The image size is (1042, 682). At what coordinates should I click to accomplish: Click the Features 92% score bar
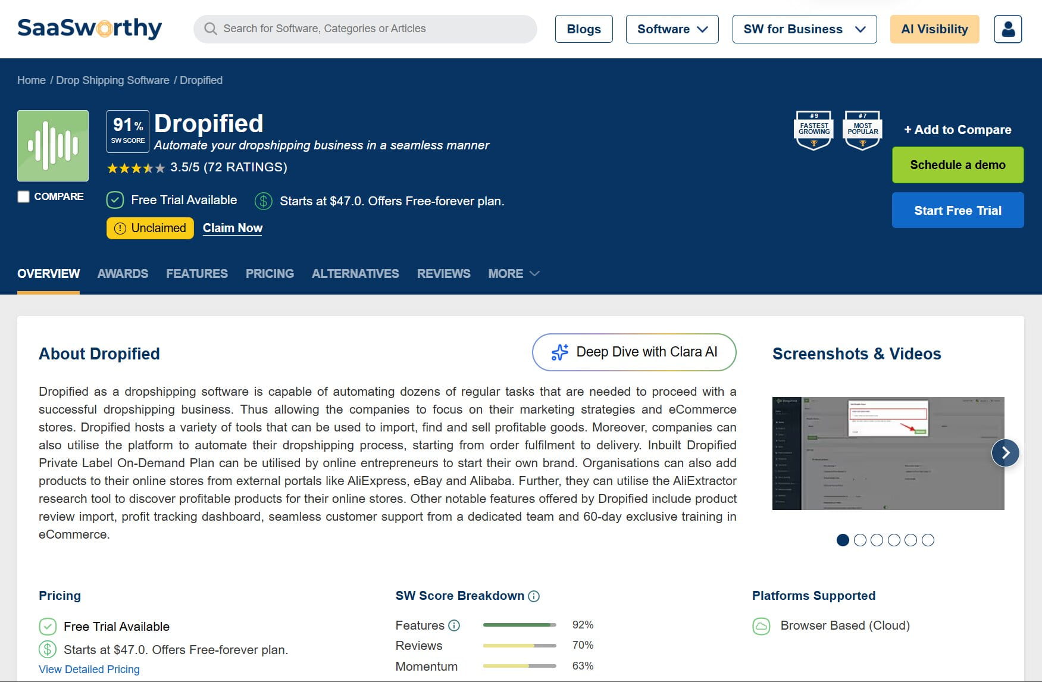tap(520, 625)
